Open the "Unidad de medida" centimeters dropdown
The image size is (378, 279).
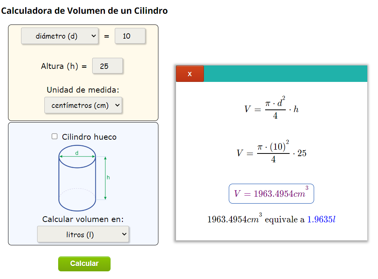pos(83,105)
